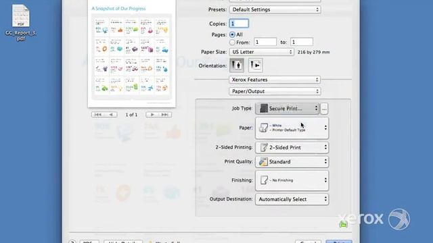Open the PDF menu button
This screenshot has height=243, width=433.
point(89,242)
